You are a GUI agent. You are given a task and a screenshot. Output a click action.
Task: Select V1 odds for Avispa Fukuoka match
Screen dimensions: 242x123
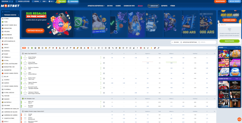(x=112, y=58)
